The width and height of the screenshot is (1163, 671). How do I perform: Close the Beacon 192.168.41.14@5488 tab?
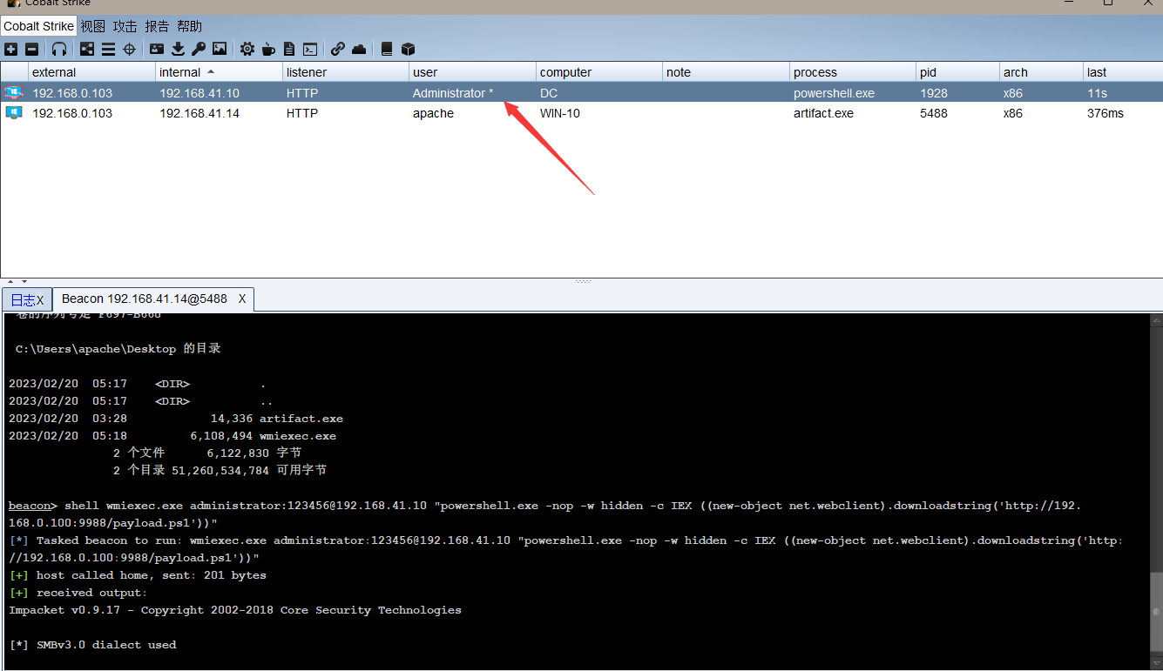point(242,299)
